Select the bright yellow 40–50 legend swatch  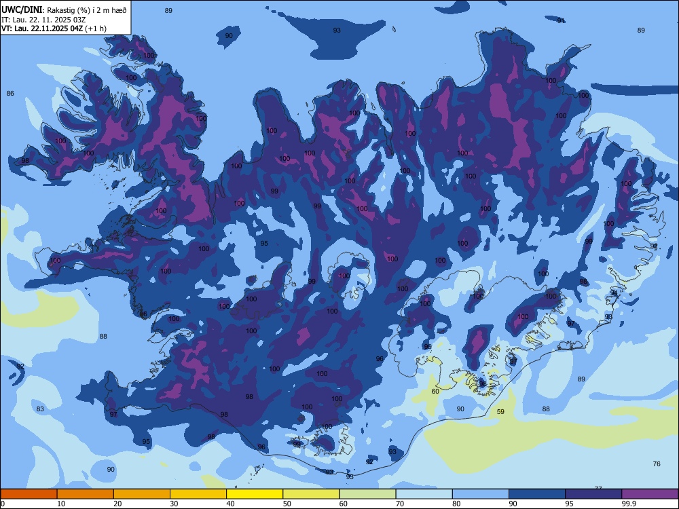click(255, 494)
